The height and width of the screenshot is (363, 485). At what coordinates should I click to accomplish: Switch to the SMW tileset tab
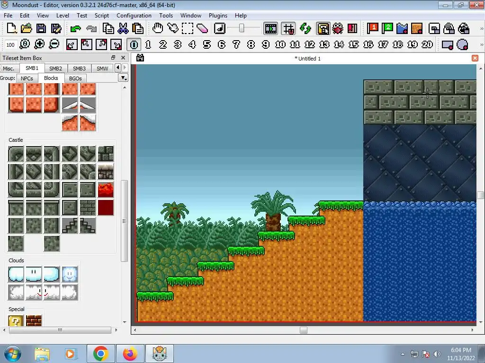pyautogui.click(x=102, y=68)
